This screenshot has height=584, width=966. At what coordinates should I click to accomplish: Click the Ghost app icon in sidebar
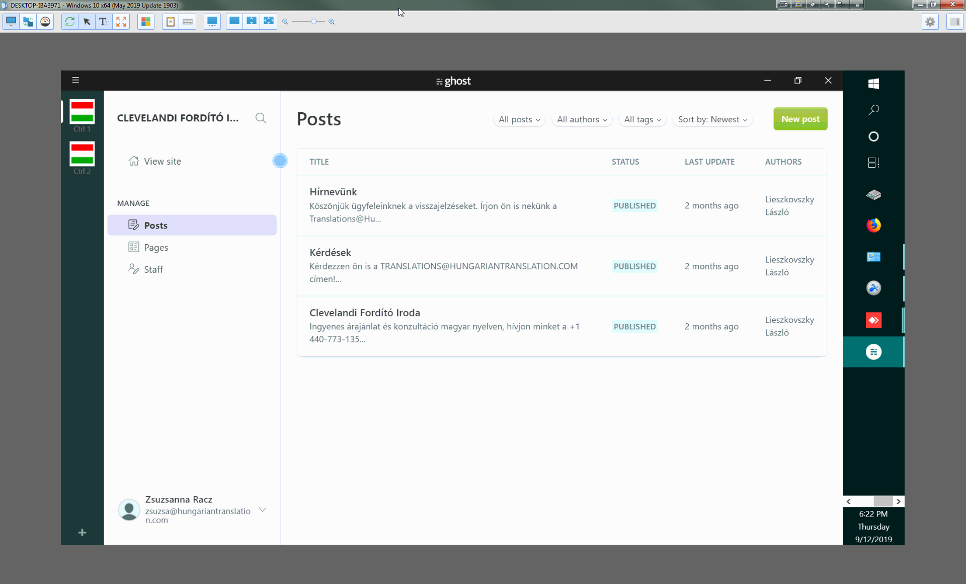tap(873, 351)
